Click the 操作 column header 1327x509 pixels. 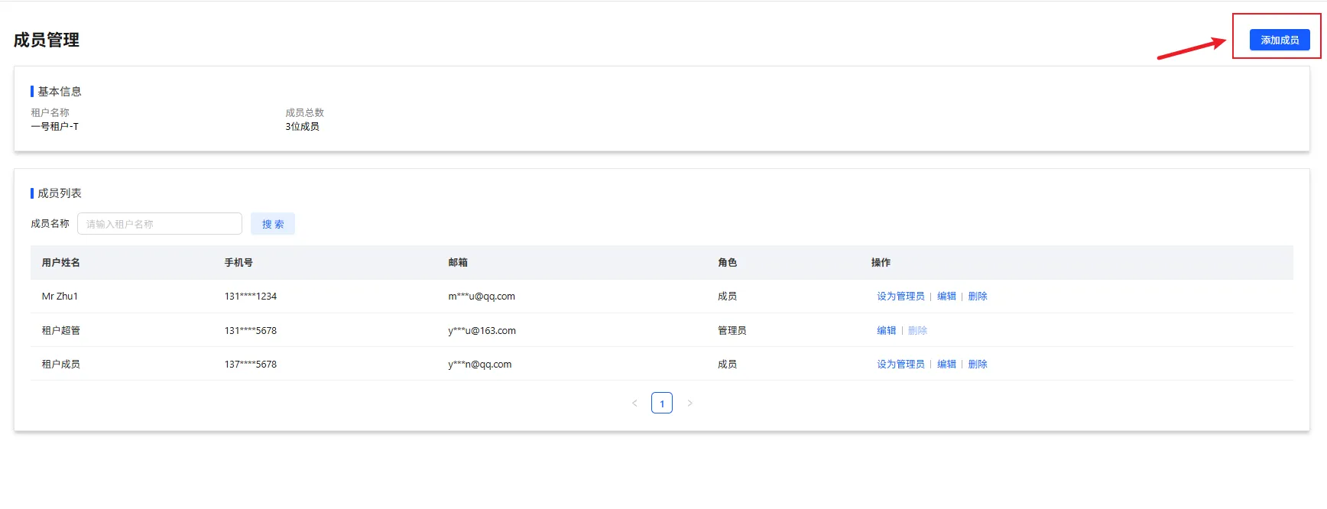[881, 263]
